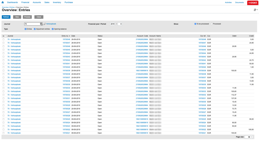Open Our ref. 19700022 link

click(x=202, y=130)
